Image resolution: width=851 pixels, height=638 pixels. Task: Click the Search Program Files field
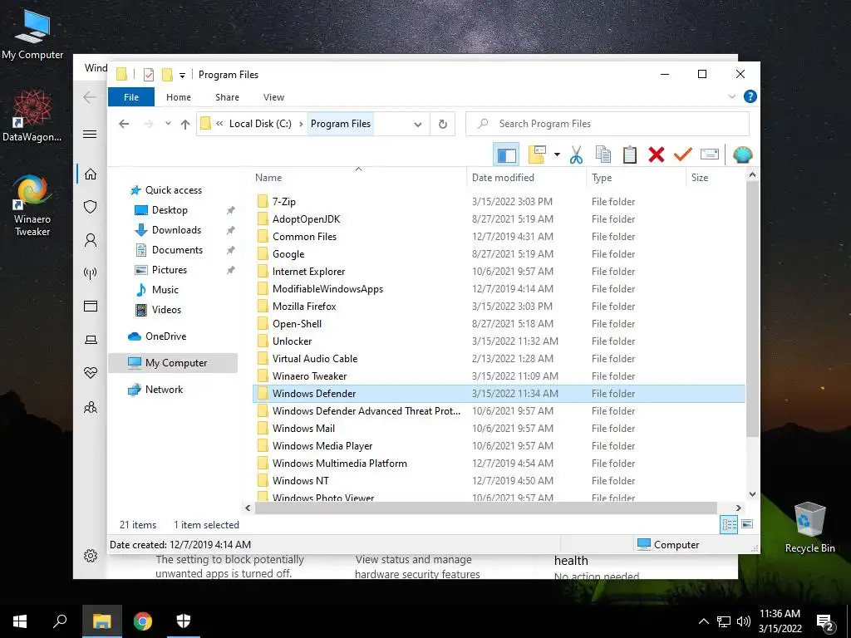pyautogui.click(x=608, y=124)
